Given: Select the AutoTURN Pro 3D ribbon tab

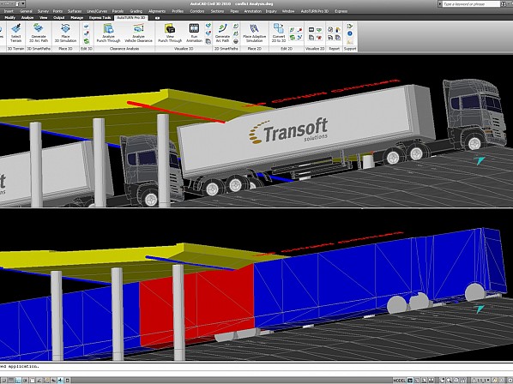Looking at the screenshot, I should [x=131, y=18].
